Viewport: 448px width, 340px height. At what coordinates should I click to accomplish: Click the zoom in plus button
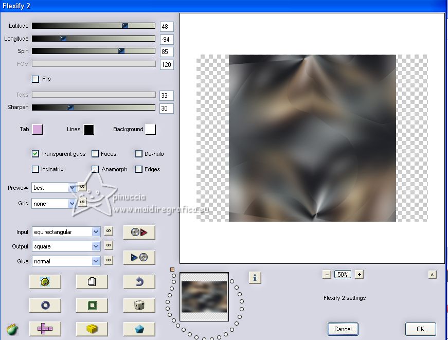[359, 275]
